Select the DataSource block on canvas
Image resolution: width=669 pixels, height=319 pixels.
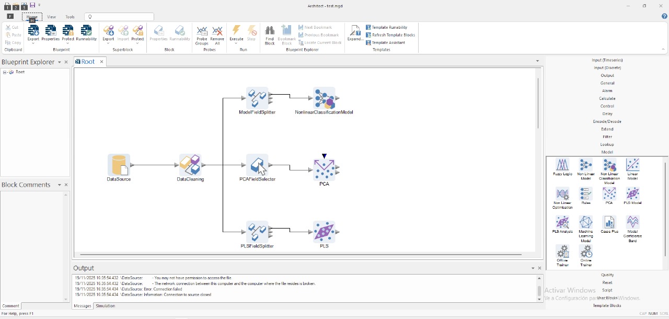(x=119, y=165)
